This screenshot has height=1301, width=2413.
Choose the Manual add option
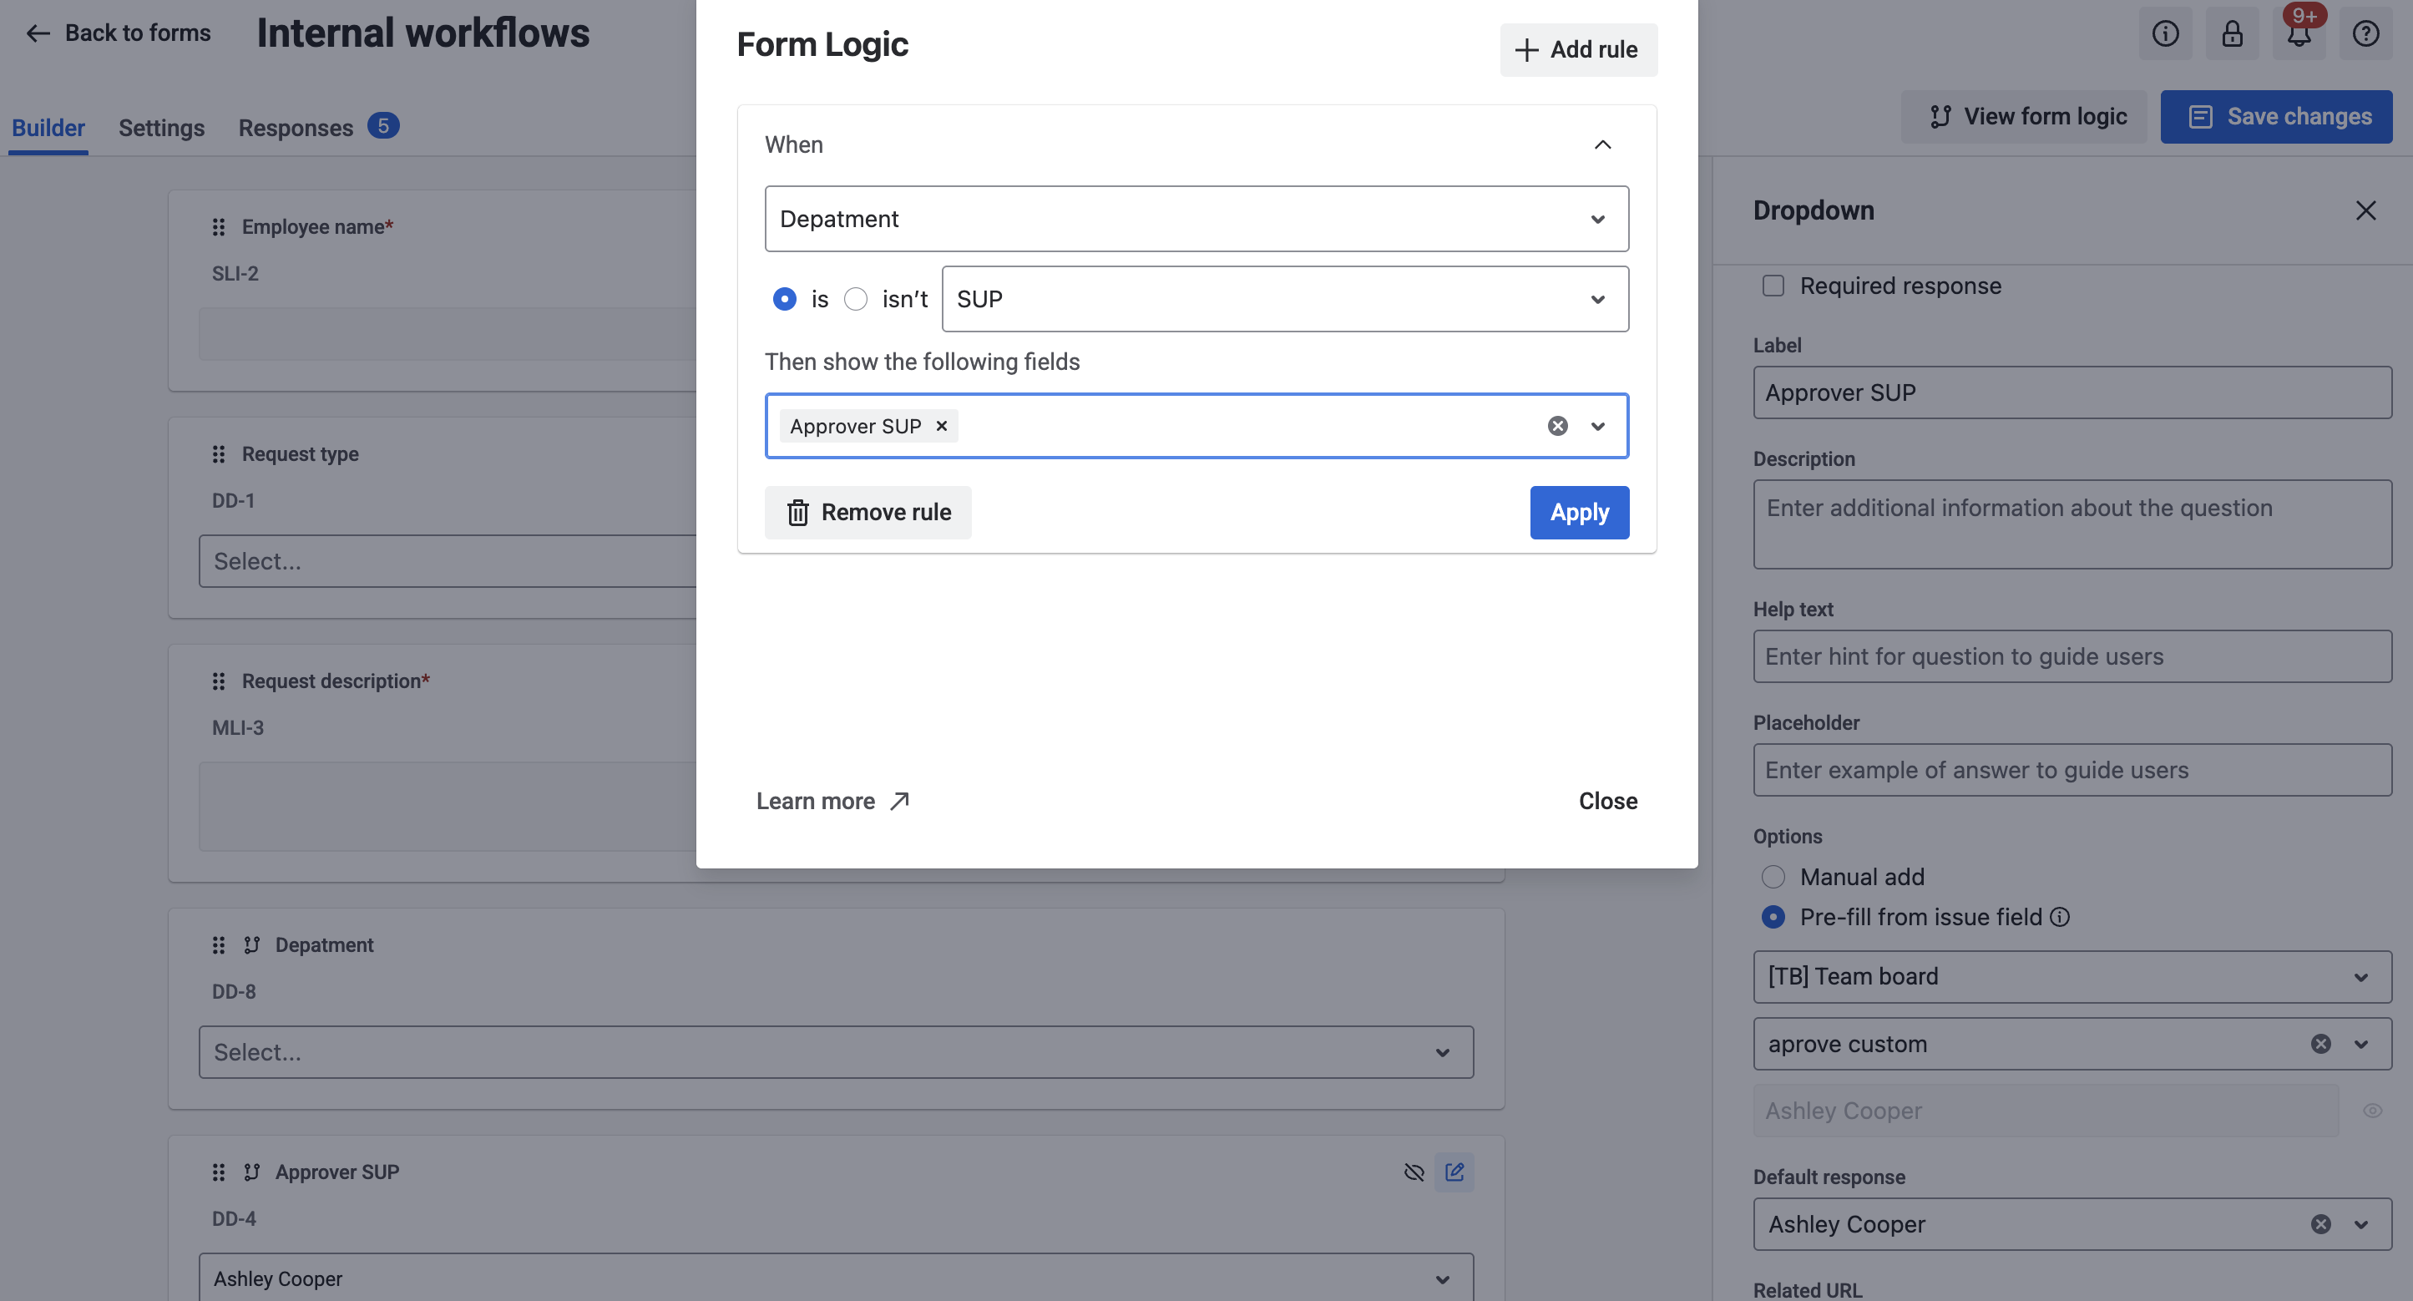tap(1773, 877)
